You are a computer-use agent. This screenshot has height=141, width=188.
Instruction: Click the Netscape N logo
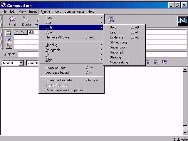tap(182, 21)
